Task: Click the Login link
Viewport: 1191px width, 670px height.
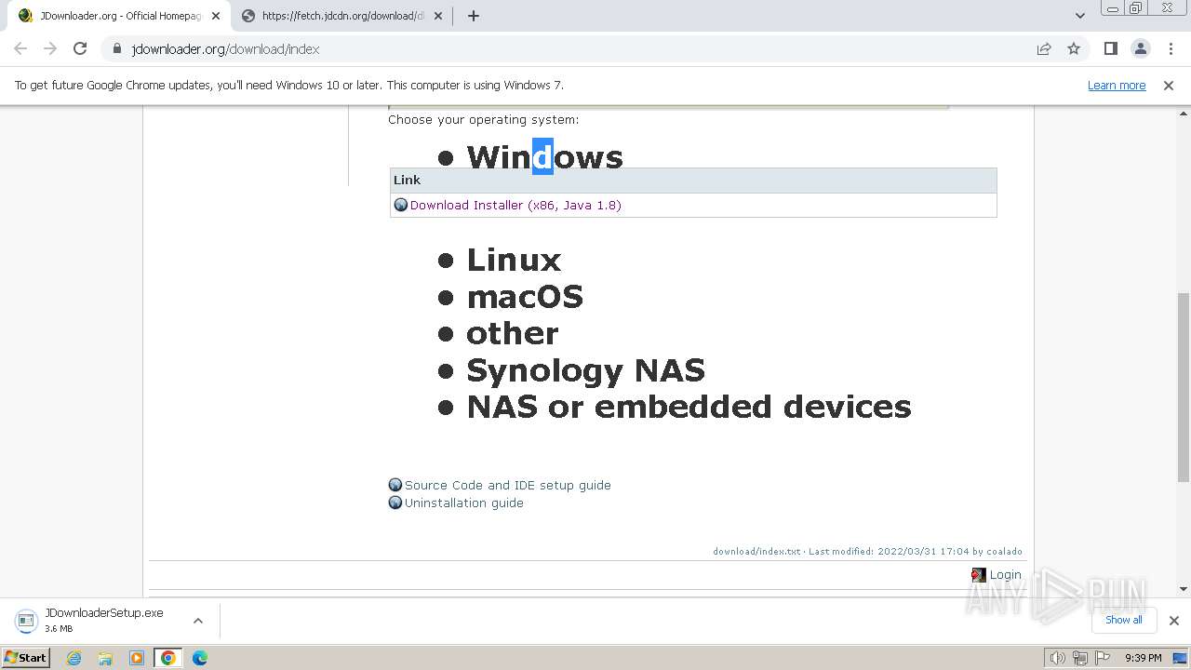Action: click(1005, 574)
